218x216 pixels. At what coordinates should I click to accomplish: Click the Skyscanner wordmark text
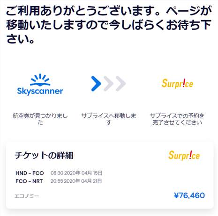click(x=40, y=91)
